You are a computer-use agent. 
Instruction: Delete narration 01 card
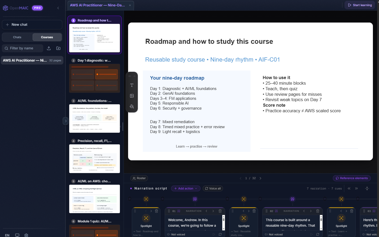[220, 211]
